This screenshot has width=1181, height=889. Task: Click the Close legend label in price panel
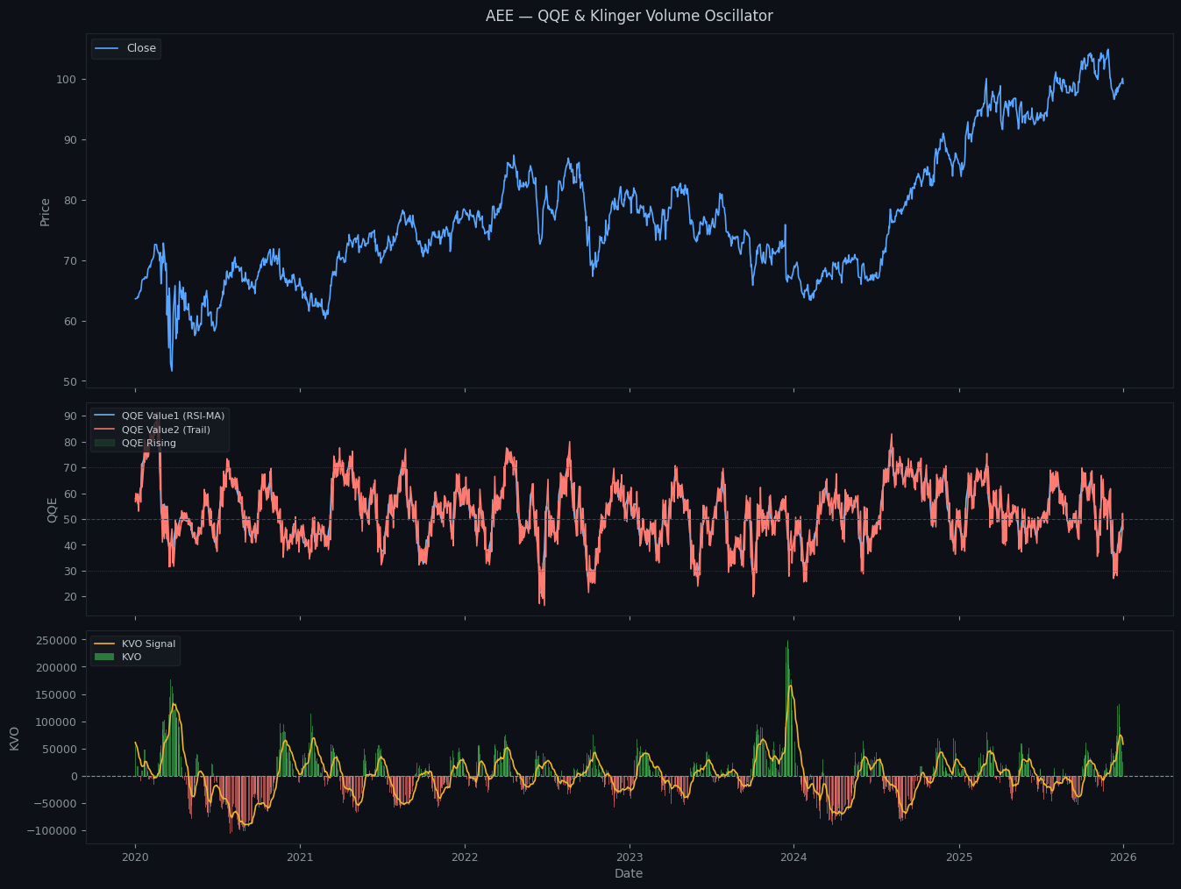click(x=141, y=48)
